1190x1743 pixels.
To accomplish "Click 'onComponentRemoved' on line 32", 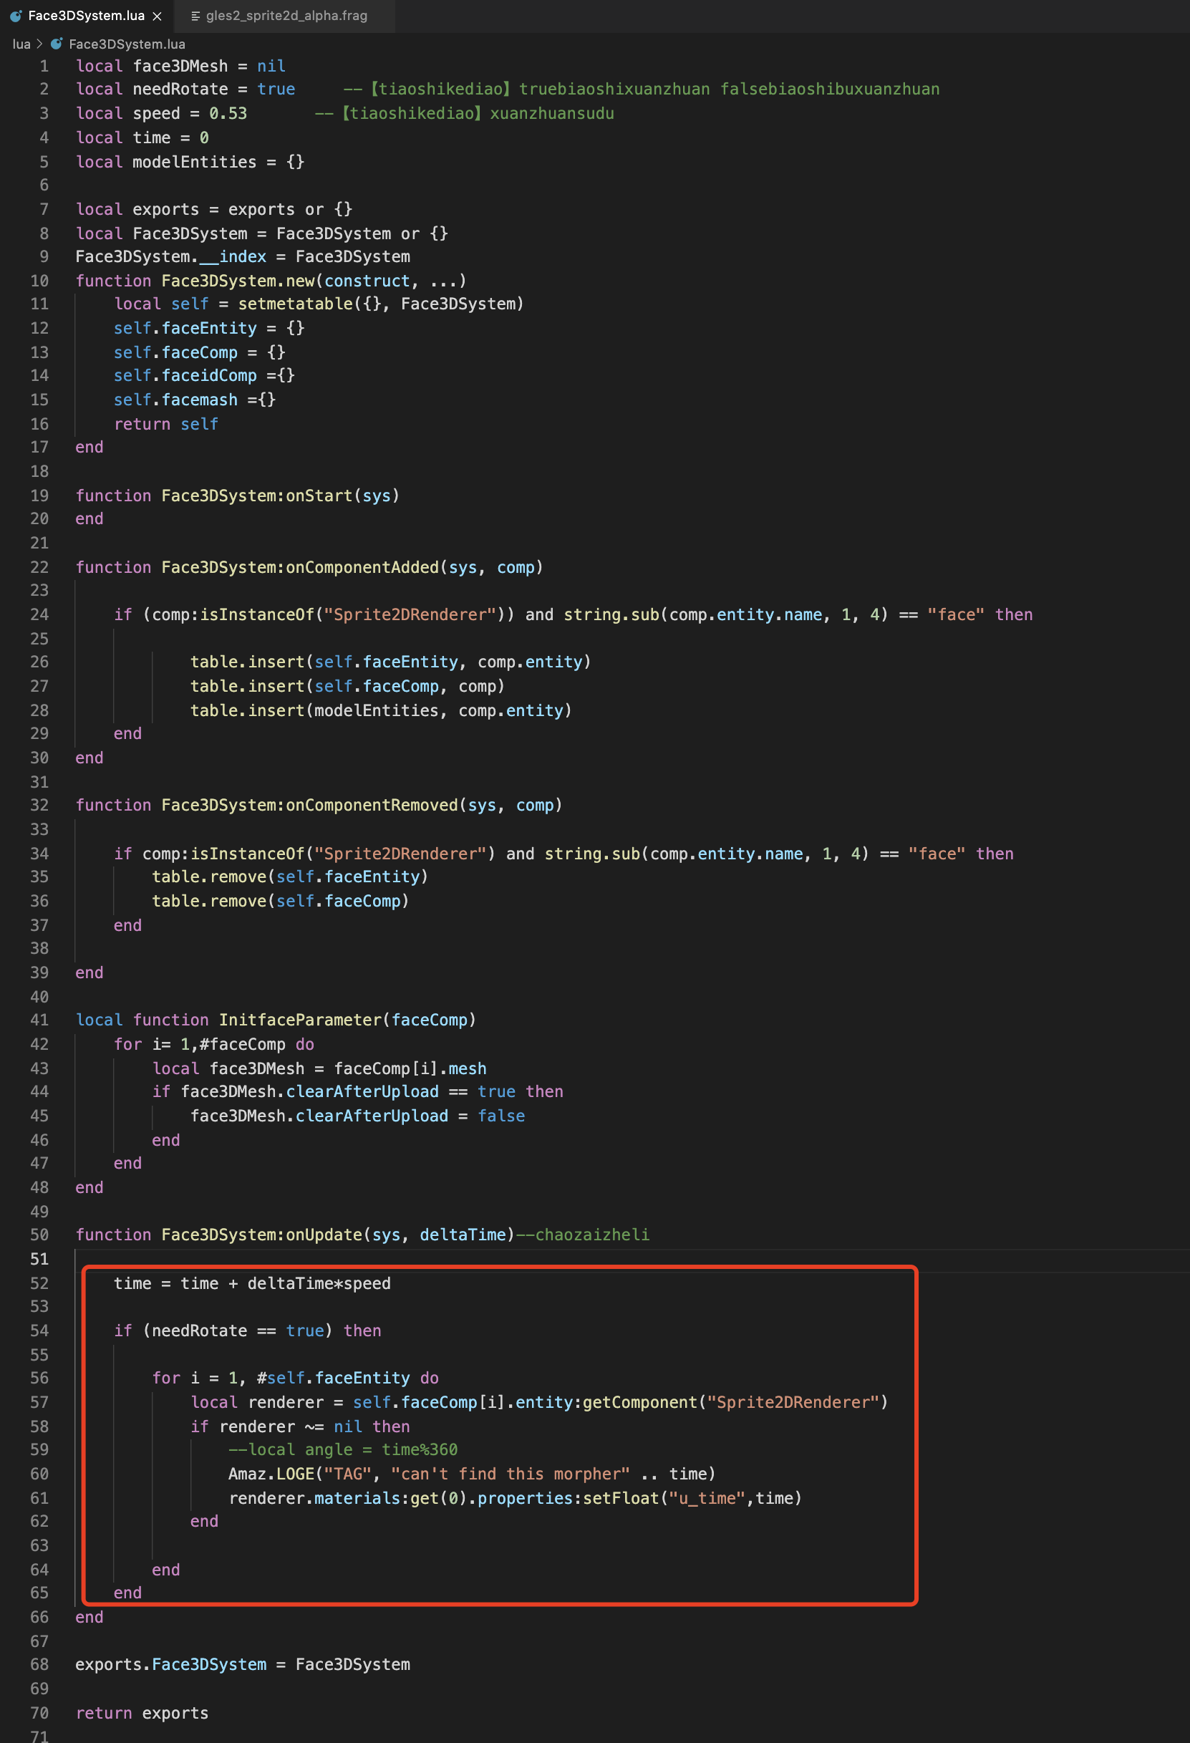I will pyautogui.click(x=372, y=805).
